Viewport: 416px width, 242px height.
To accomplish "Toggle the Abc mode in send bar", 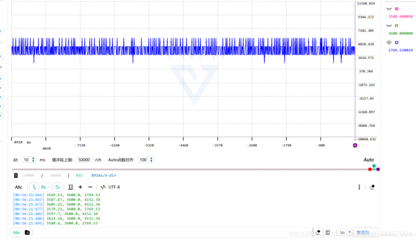I will [x=17, y=233].
